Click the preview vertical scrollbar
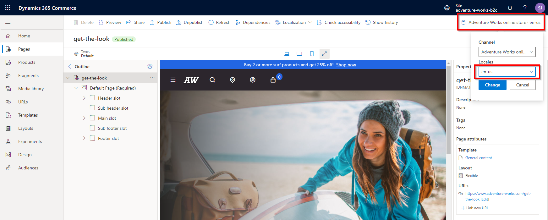This screenshot has height=220, width=548. (449, 110)
